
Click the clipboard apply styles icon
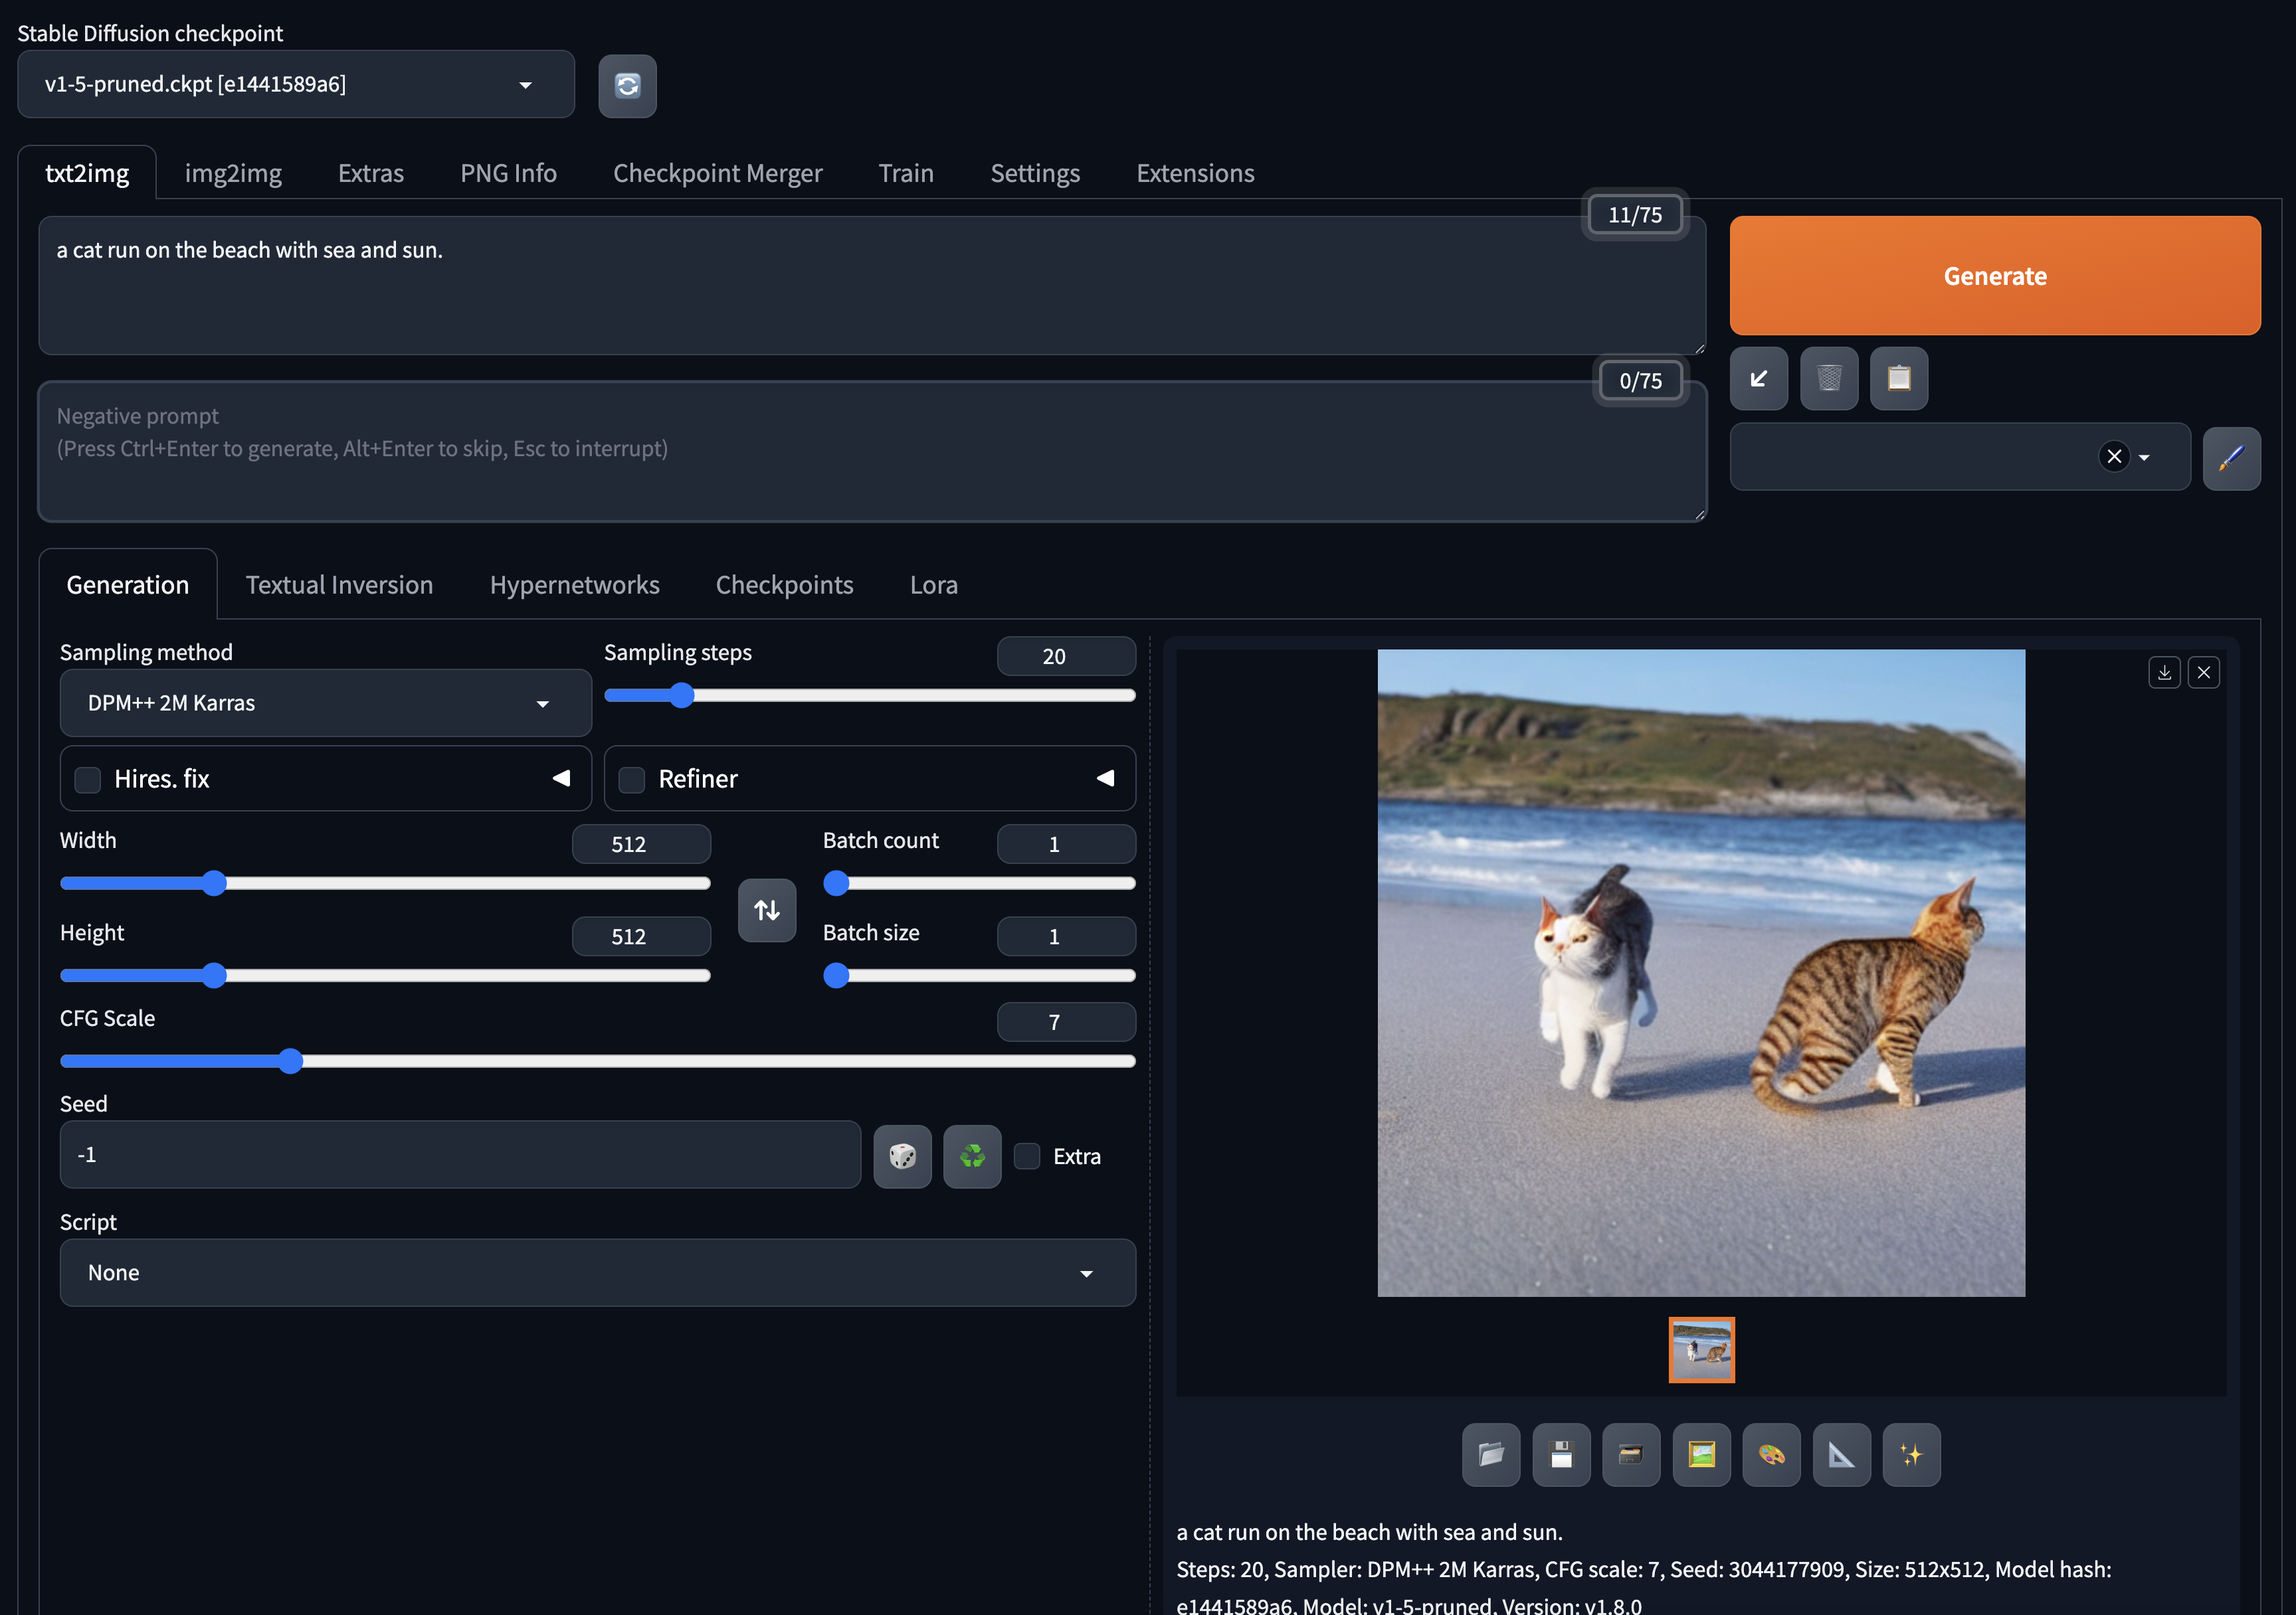coord(1898,379)
